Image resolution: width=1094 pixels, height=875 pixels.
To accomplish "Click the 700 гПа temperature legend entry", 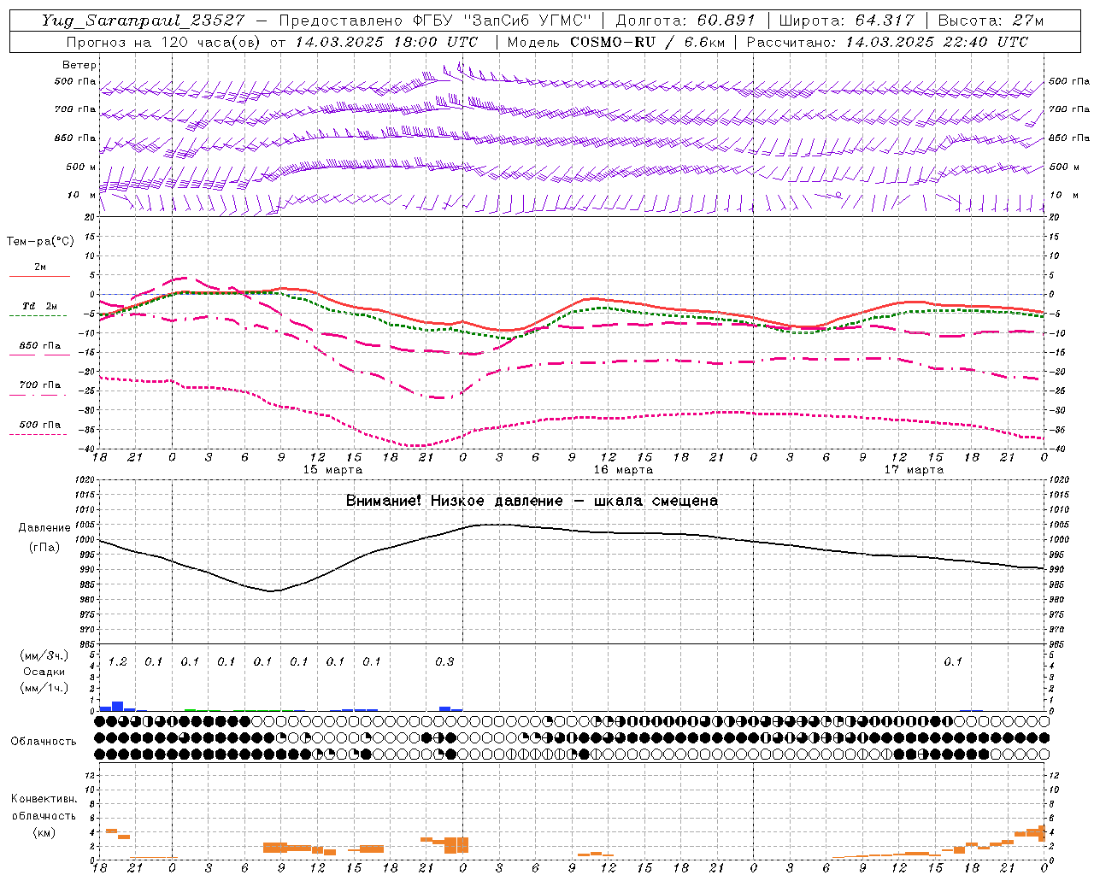I will coord(40,385).
